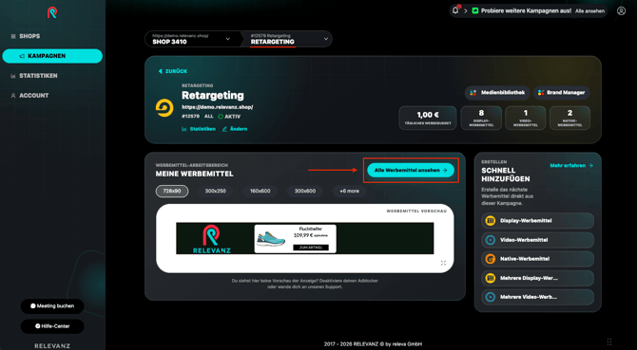
Task: Open the Kampagnen section
Action: pyautogui.click(x=52, y=56)
